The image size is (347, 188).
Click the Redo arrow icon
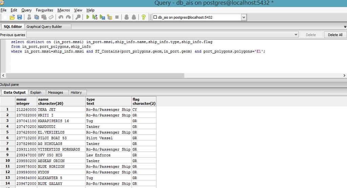click(68, 17)
